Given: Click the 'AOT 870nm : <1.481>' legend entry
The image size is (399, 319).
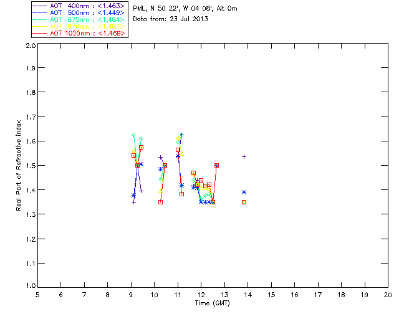Looking at the screenshot, I should pyautogui.click(x=79, y=26).
